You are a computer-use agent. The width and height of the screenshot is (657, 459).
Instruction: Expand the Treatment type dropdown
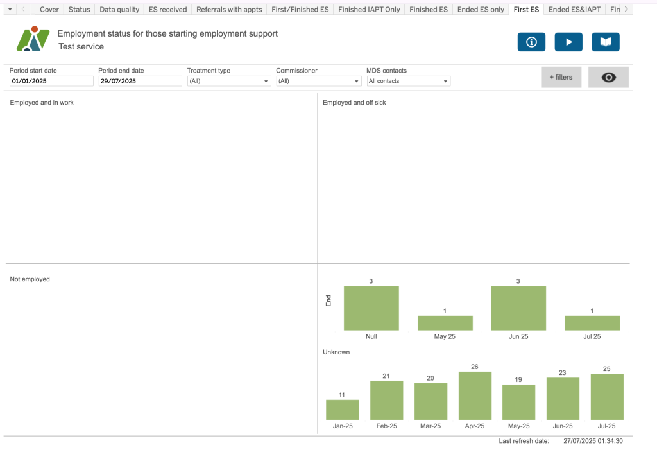(229, 81)
